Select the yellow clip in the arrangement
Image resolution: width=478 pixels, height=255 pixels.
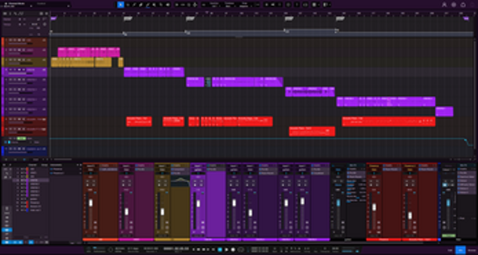click(84, 62)
